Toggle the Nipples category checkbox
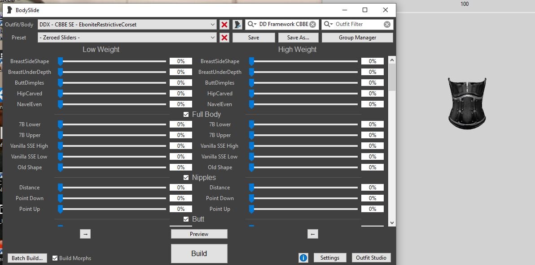 coord(186,178)
